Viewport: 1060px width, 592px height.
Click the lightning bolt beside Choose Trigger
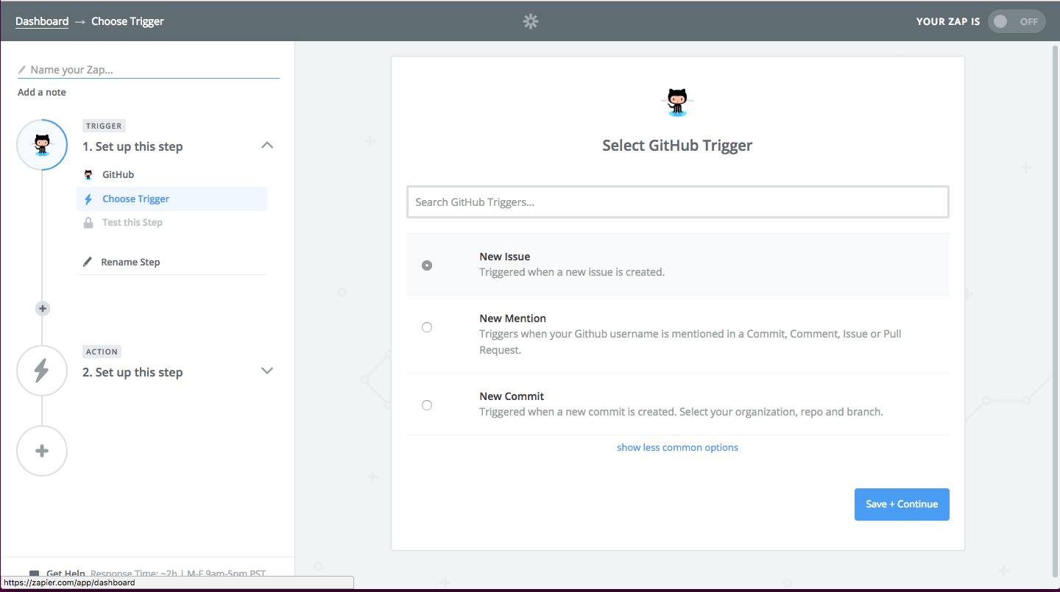tap(88, 199)
